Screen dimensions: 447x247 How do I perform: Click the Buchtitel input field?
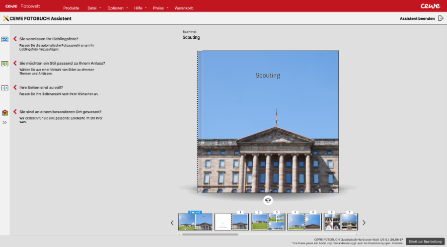tap(266, 37)
